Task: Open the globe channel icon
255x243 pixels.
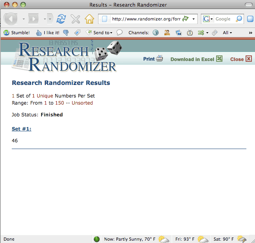Action: pos(156,33)
